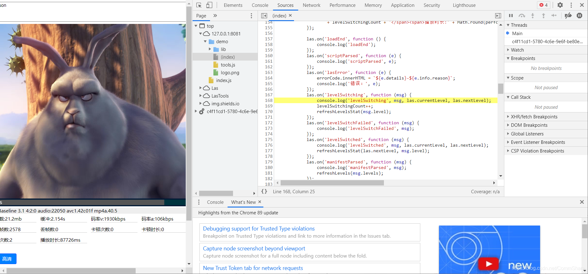Open tools.js in the navigator
Viewport: 588px width, 274px height.
[x=228, y=65]
